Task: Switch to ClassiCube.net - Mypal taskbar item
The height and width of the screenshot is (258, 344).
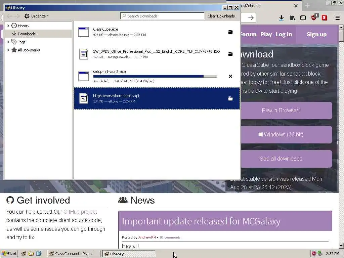Action: coord(74,254)
